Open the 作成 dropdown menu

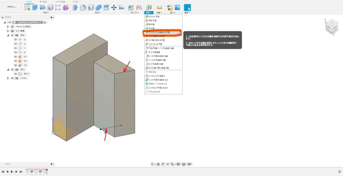click(x=46, y=13)
